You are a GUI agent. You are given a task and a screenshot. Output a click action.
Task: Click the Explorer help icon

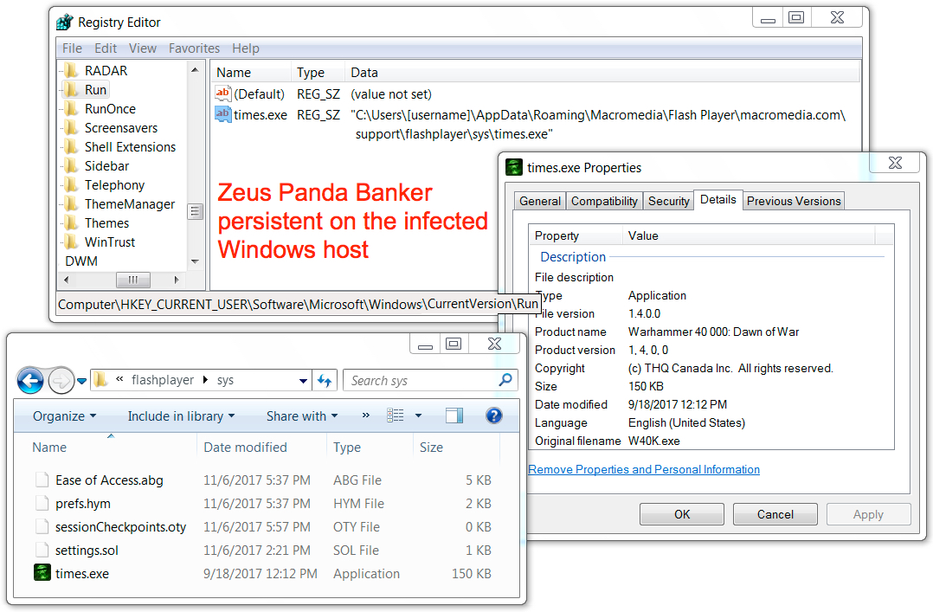tap(494, 416)
